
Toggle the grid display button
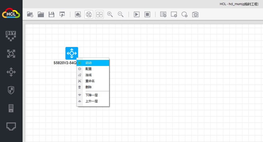pyautogui.click(x=99, y=14)
